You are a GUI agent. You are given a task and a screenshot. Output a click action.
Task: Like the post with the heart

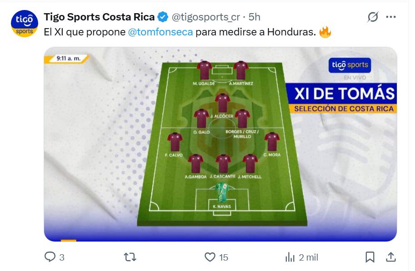[x=210, y=256]
